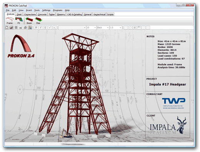Click the TWP consultant logo

pos(173,103)
